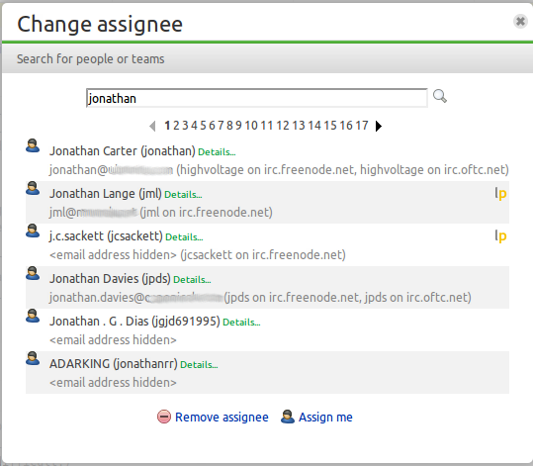Close the Change assignee dialog
The width and height of the screenshot is (533, 466).
pos(520,22)
